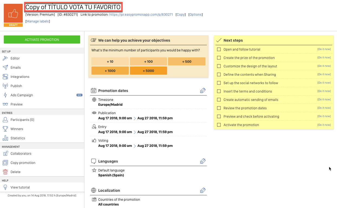
Task: Choose the +500 participants option
Action: tap(187, 61)
